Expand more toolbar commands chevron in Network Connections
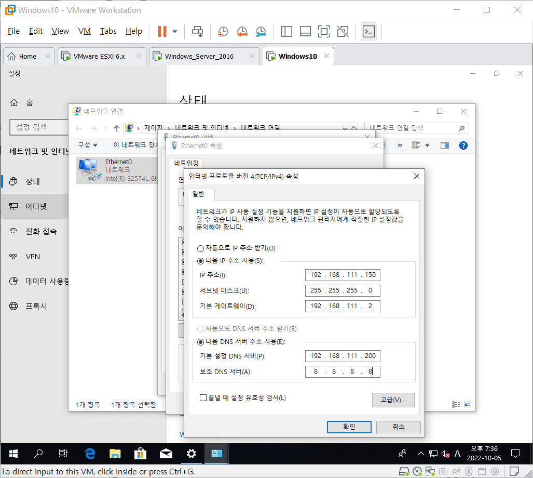The width and height of the screenshot is (533, 478). click(400, 145)
